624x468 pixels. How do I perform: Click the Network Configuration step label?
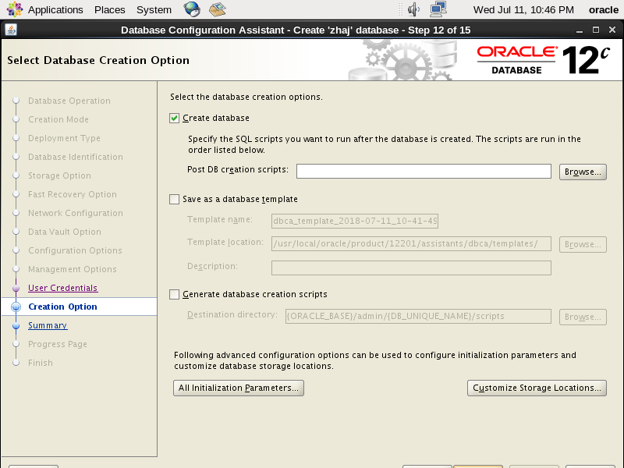76,213
